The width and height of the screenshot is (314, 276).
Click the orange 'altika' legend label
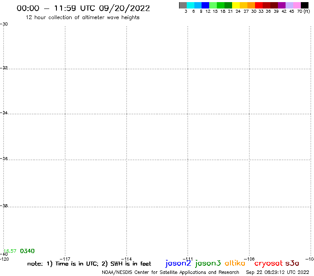[x=235, y=263]
